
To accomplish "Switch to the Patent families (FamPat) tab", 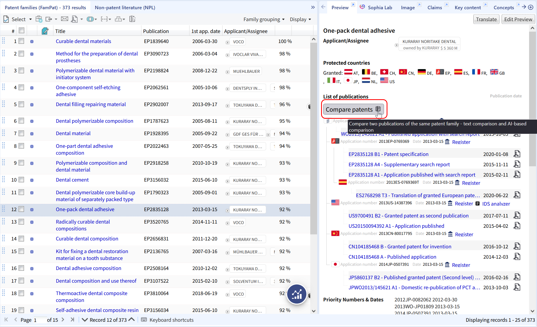I will 45,7.
